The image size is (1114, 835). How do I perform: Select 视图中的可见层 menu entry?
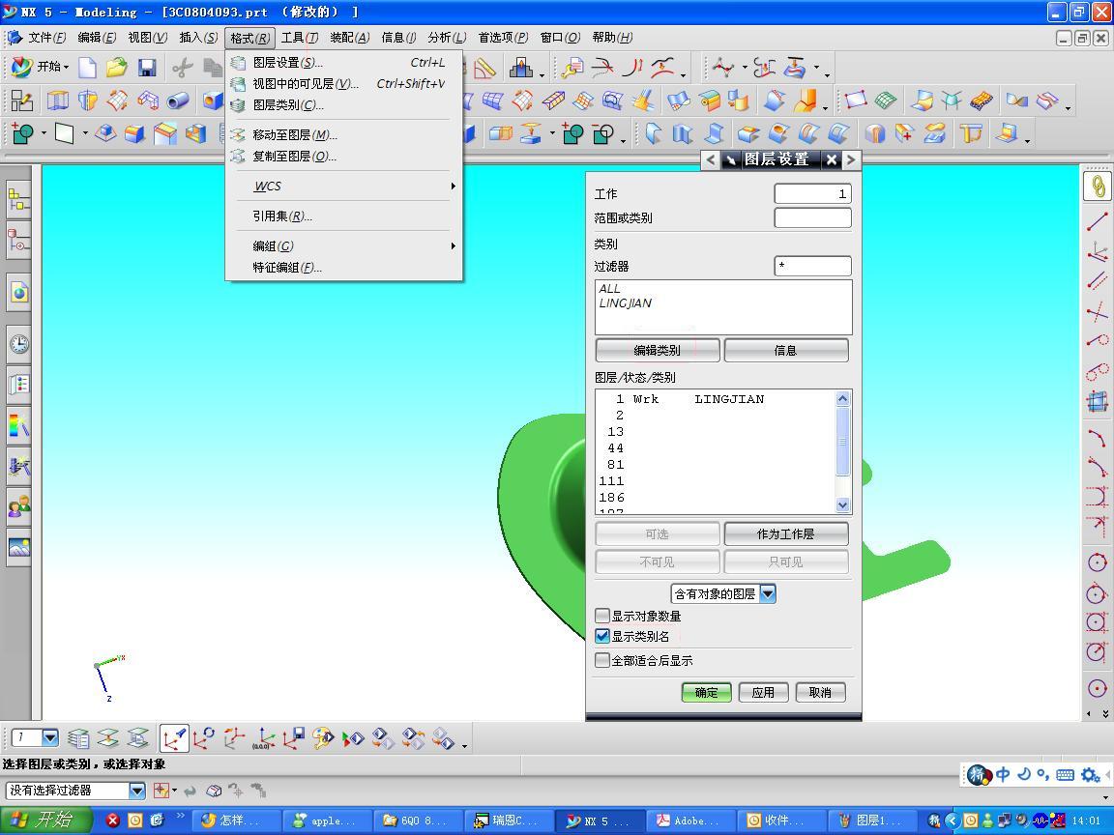(x=344, y=84)
